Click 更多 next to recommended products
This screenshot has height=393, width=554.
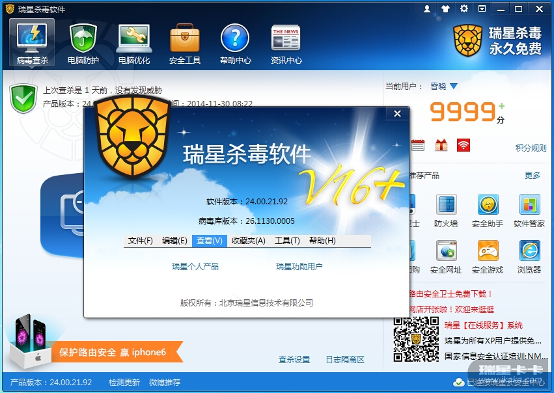(x=533, y=175)
